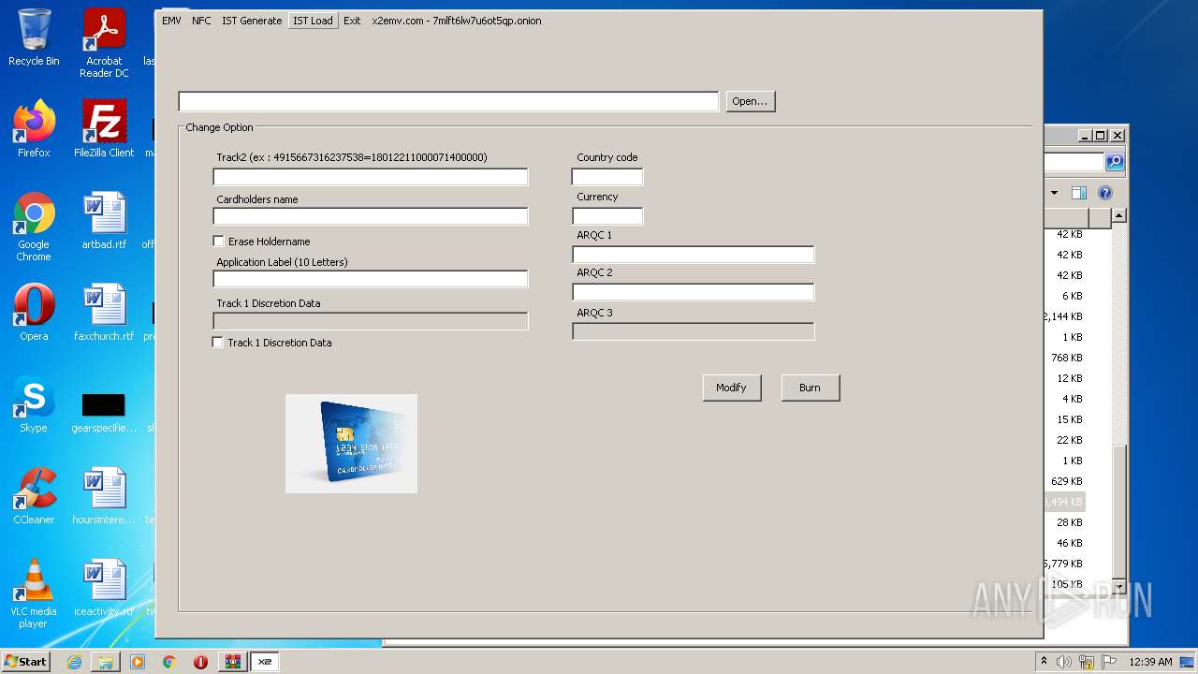Select faxchurch.rtf document icon
The height and width of the screenshot is (674, 1198).
[x=104, y=312]
